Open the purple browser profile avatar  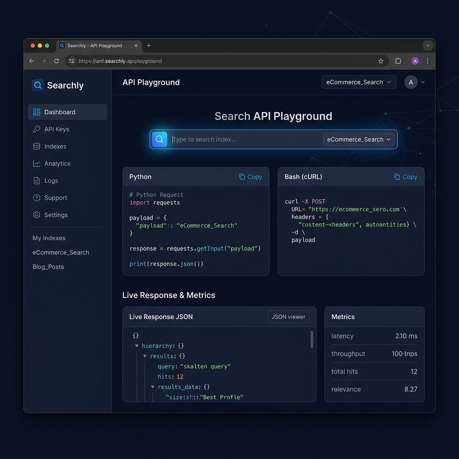click(x=415, y=61)
